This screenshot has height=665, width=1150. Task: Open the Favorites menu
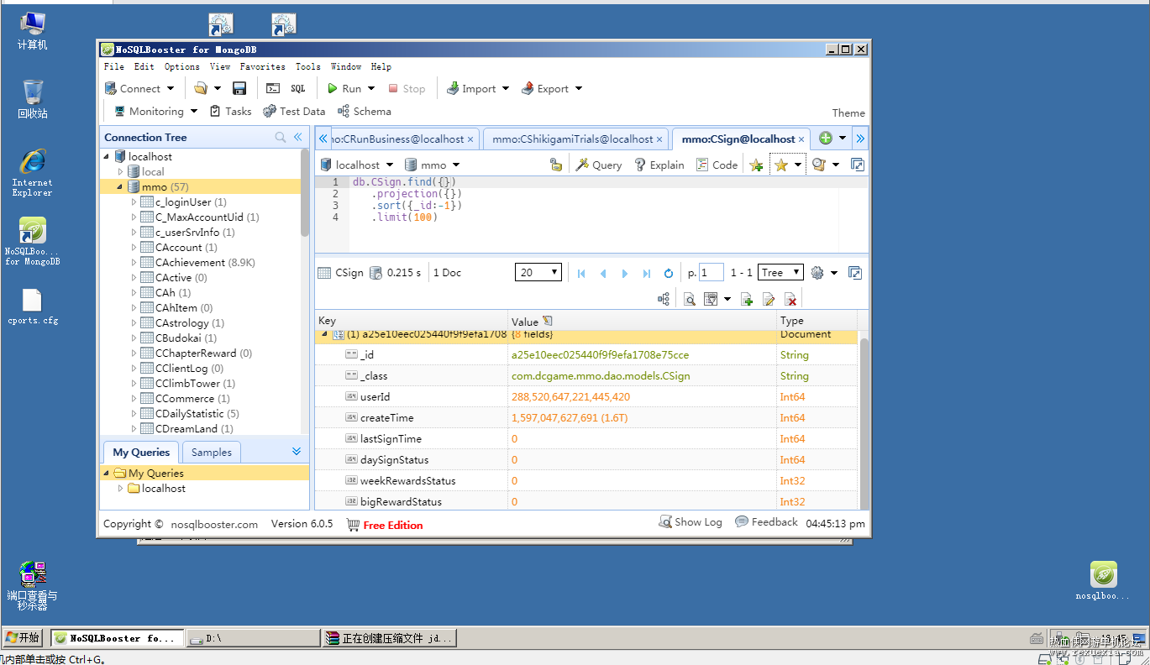[x=262, y=66]
